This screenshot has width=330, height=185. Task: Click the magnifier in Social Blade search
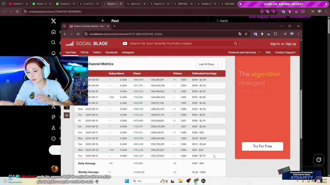coord(235,43)
